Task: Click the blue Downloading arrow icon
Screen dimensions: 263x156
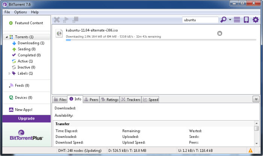Action: [x=14, y=43]
